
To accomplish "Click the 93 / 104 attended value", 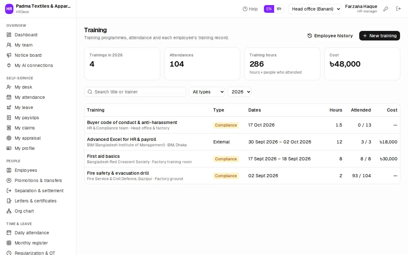I will [x=361, y=176].
